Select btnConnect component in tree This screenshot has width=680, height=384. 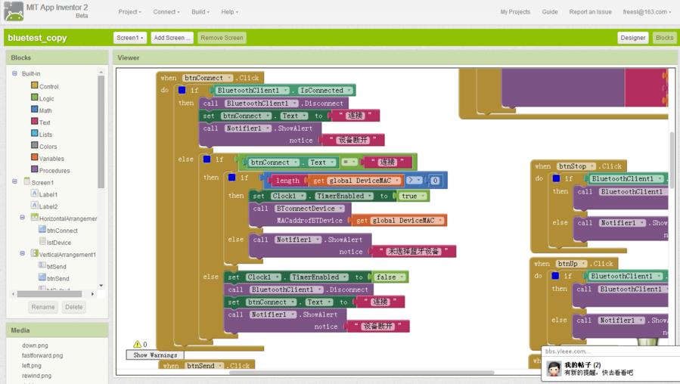pyautogui.click(x=62, y=231)
